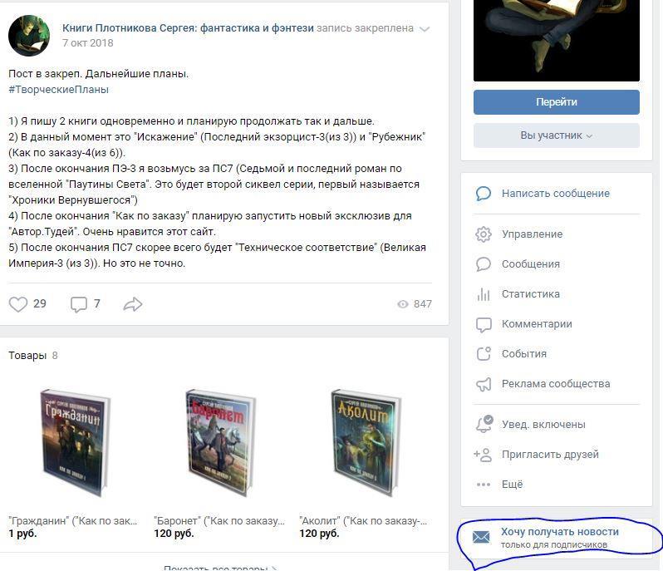Click the add-person icon for Пригласить друзей
The height and width of the screenshot is (571, 663).
483,455
